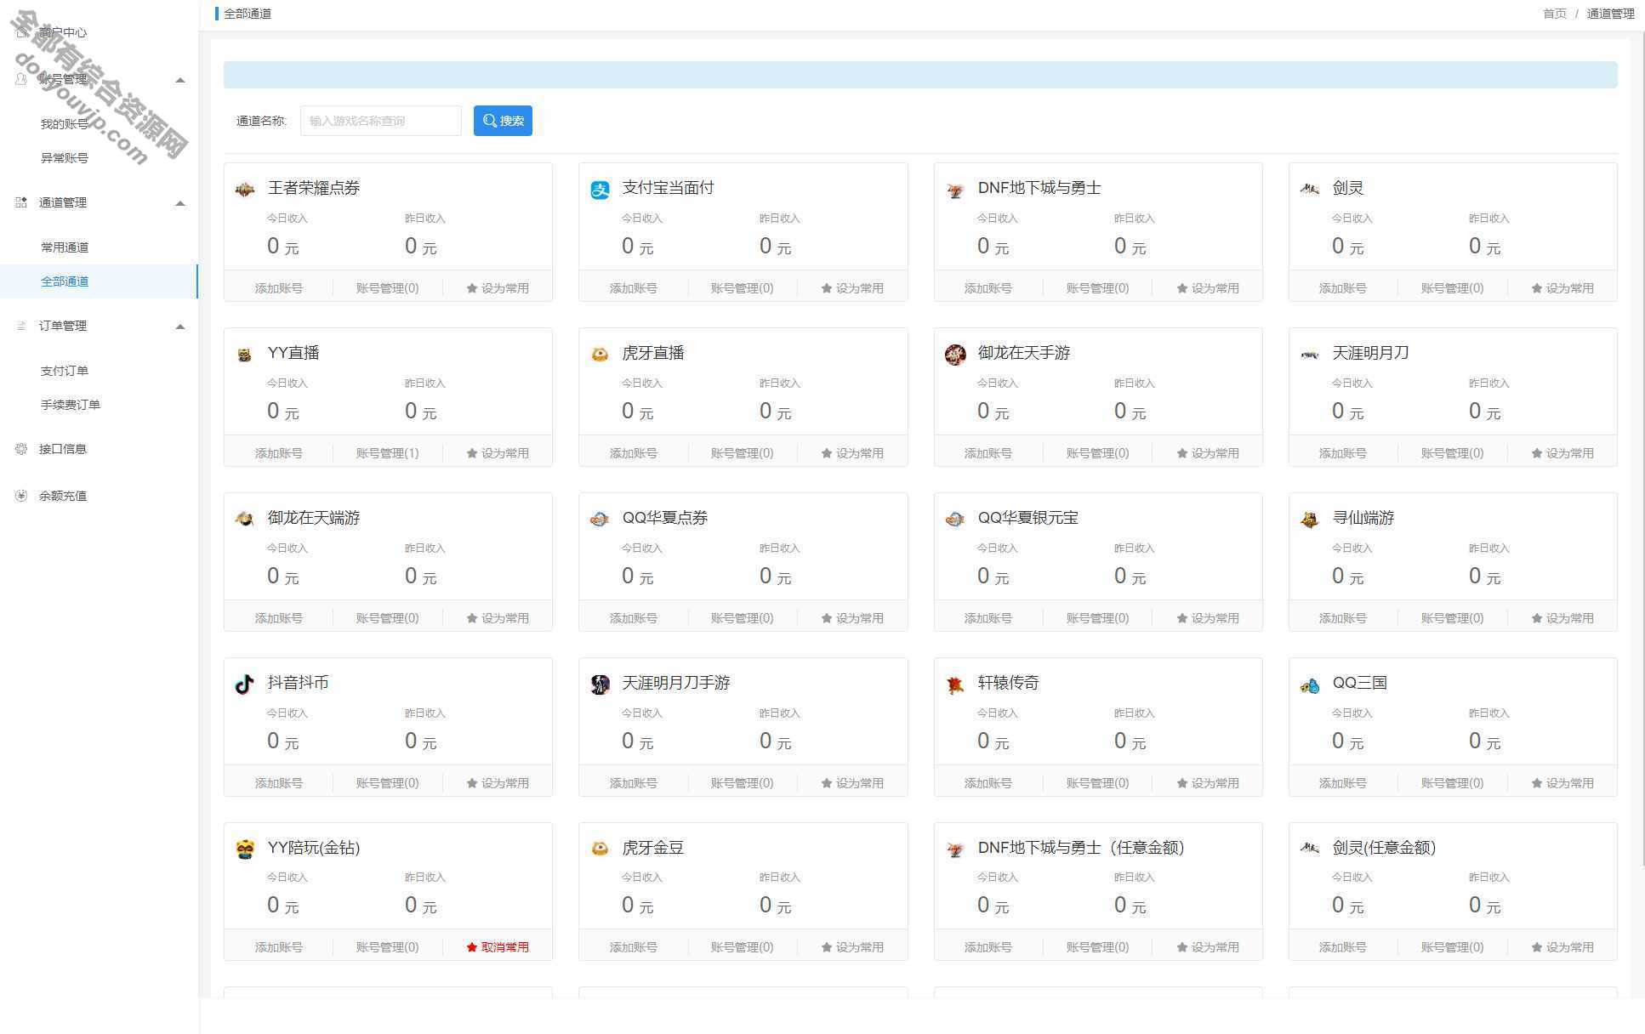Collapse the 订单管理 sidebar arrow
This screenshot has height=1034, width=1645.
pyautogui.click(x=180, y=327)
